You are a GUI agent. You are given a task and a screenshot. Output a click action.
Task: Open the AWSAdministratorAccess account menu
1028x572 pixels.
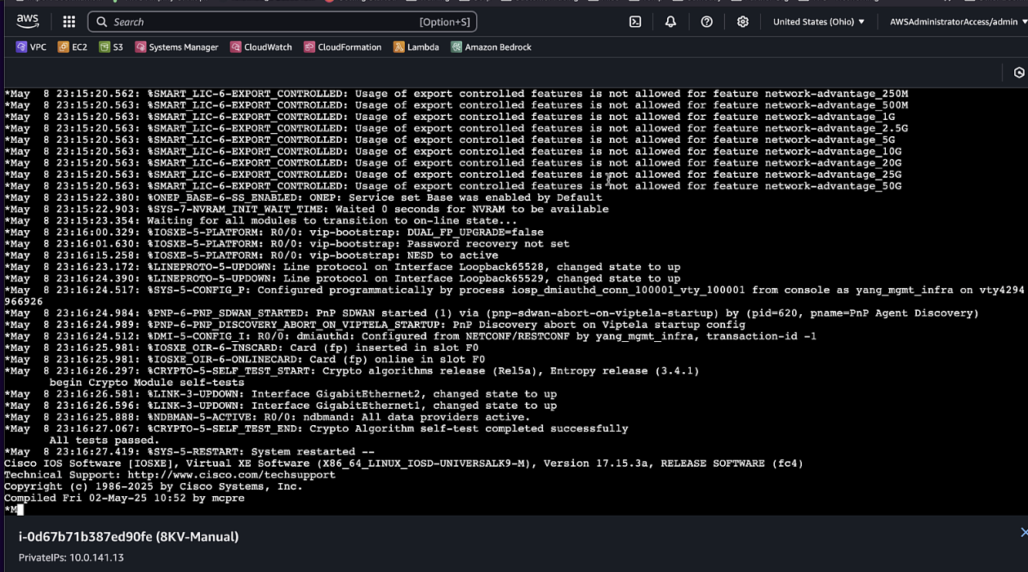959,22
